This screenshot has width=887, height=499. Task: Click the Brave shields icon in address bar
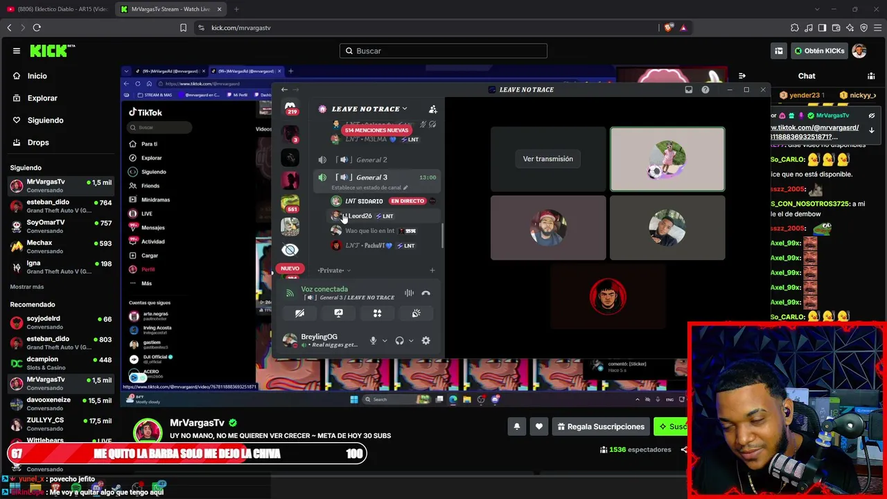click(x=669, y=28)
